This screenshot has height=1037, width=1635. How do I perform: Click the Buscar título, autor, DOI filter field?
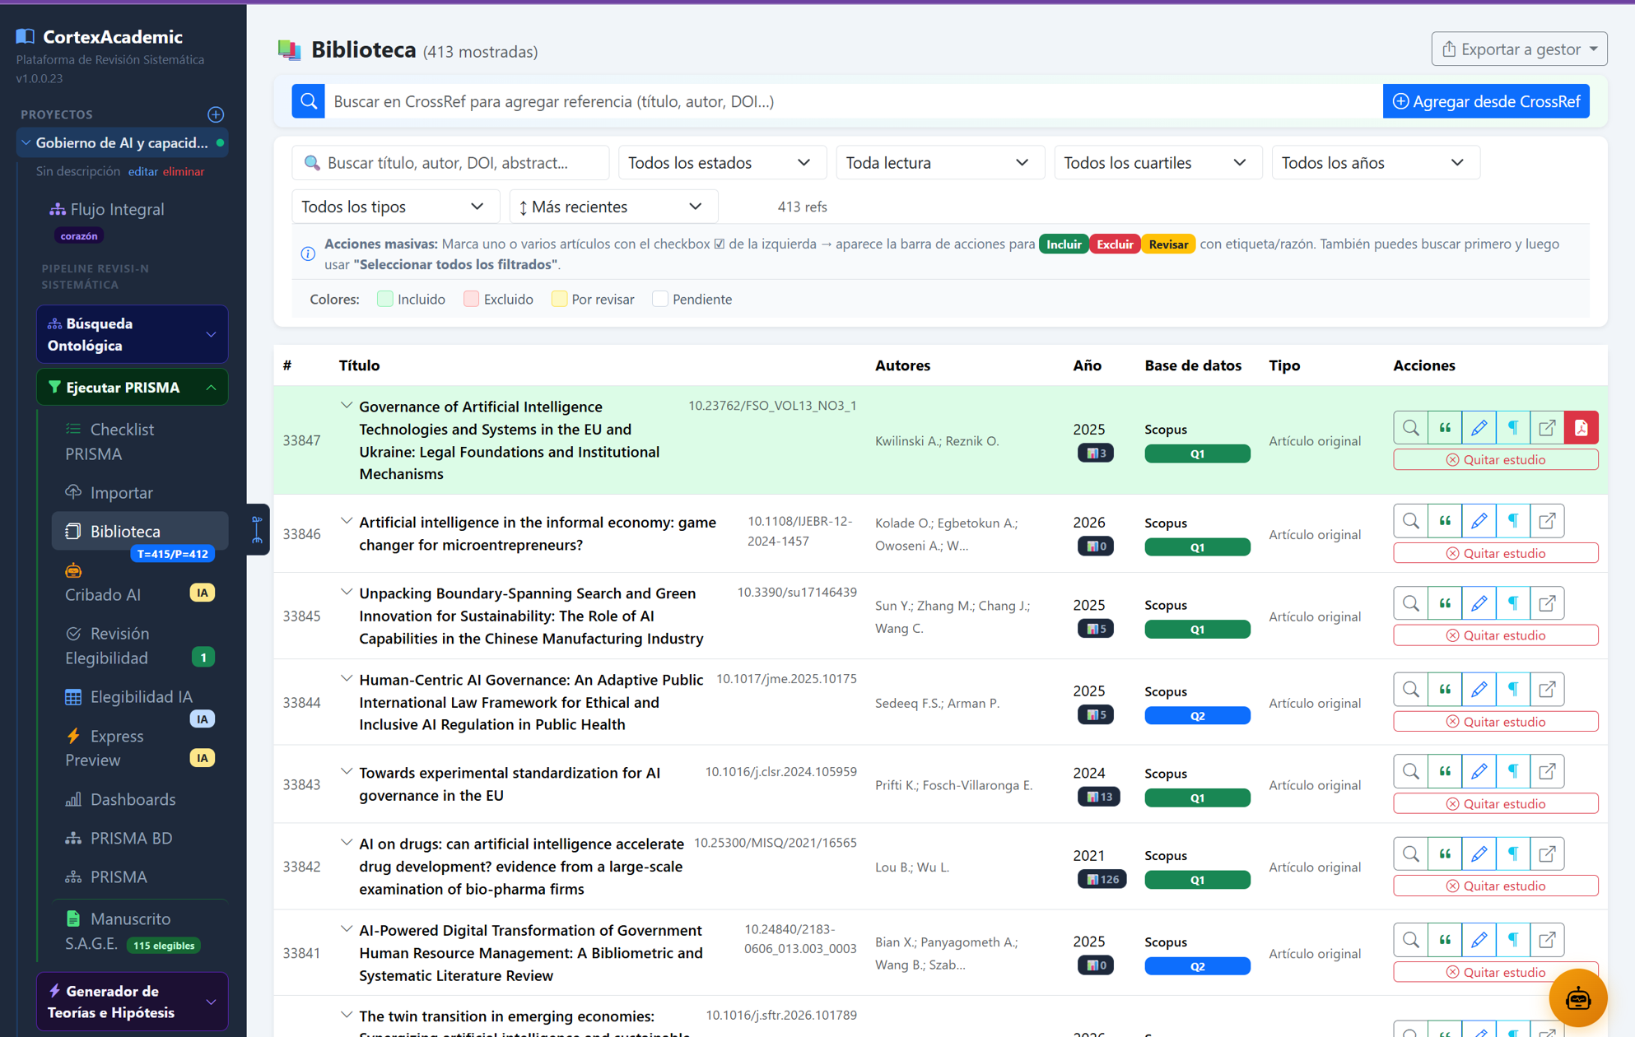point(450,162)
